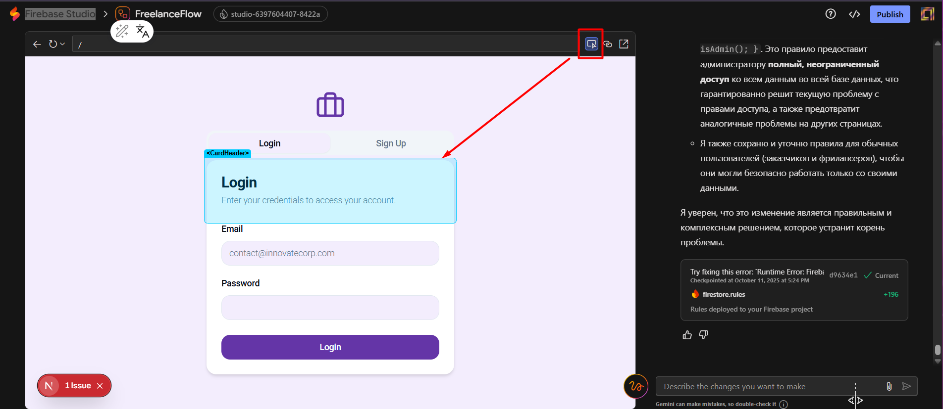Reload the preview page

53,44
